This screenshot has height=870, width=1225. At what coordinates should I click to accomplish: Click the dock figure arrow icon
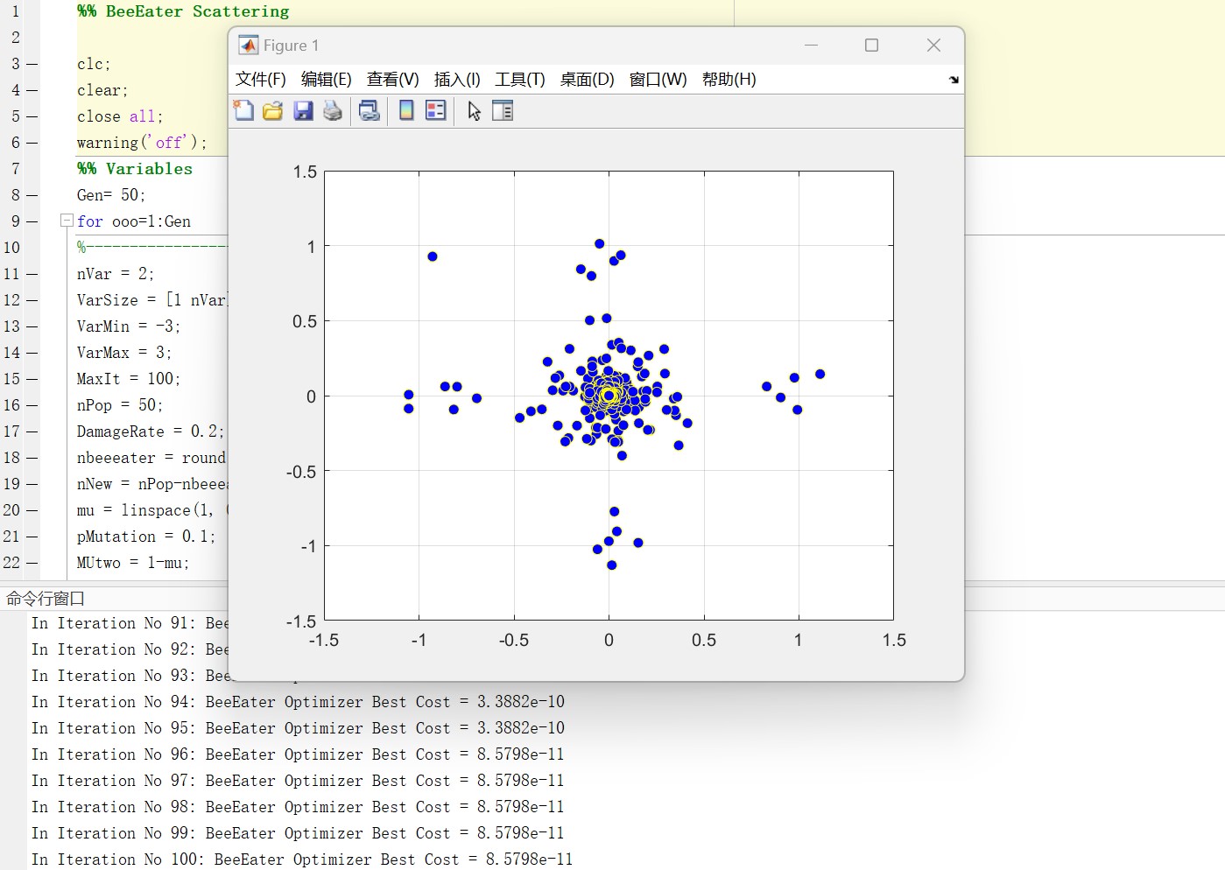pos(954,80)
